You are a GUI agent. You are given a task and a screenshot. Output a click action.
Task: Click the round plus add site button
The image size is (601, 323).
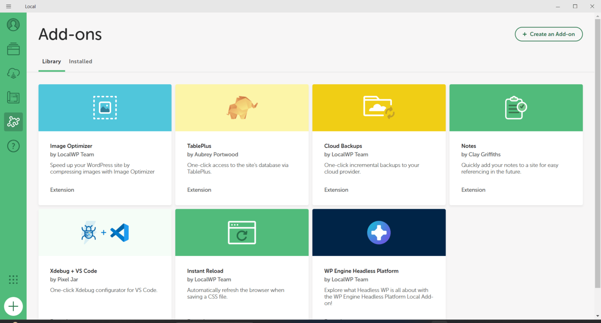pos(13,306)
